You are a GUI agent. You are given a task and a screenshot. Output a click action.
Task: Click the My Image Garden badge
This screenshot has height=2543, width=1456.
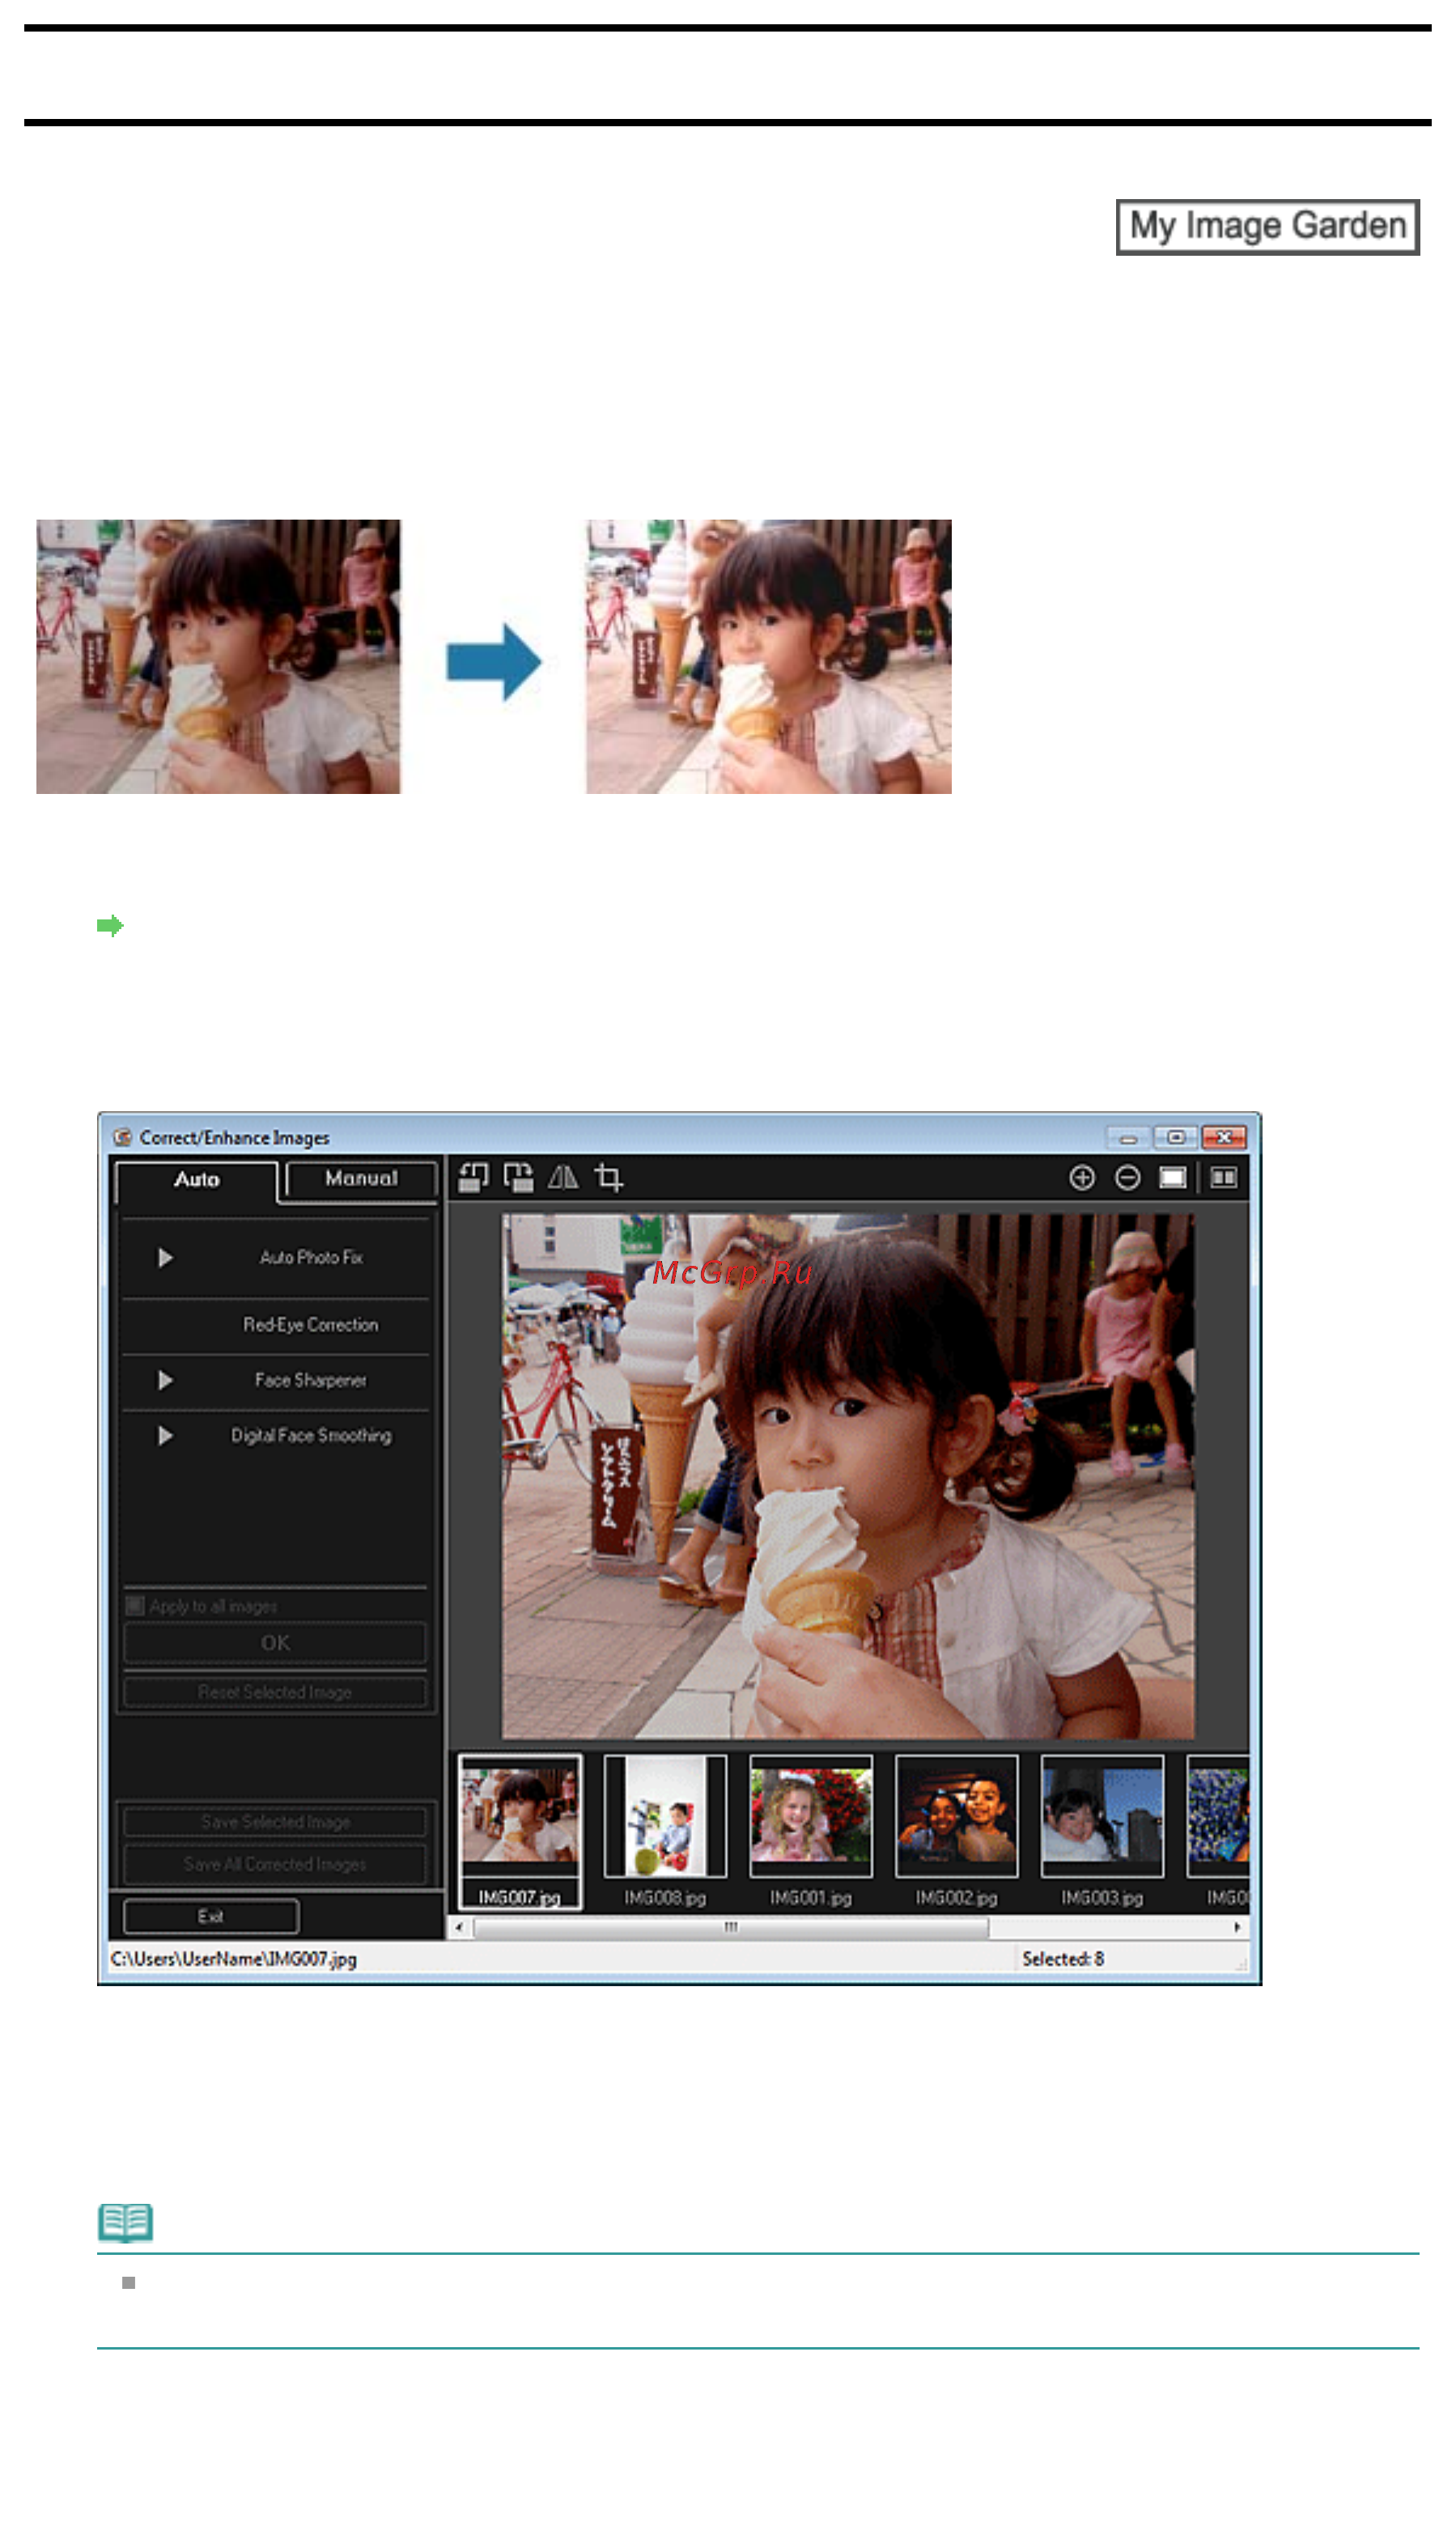click(x=1267, y=227)
